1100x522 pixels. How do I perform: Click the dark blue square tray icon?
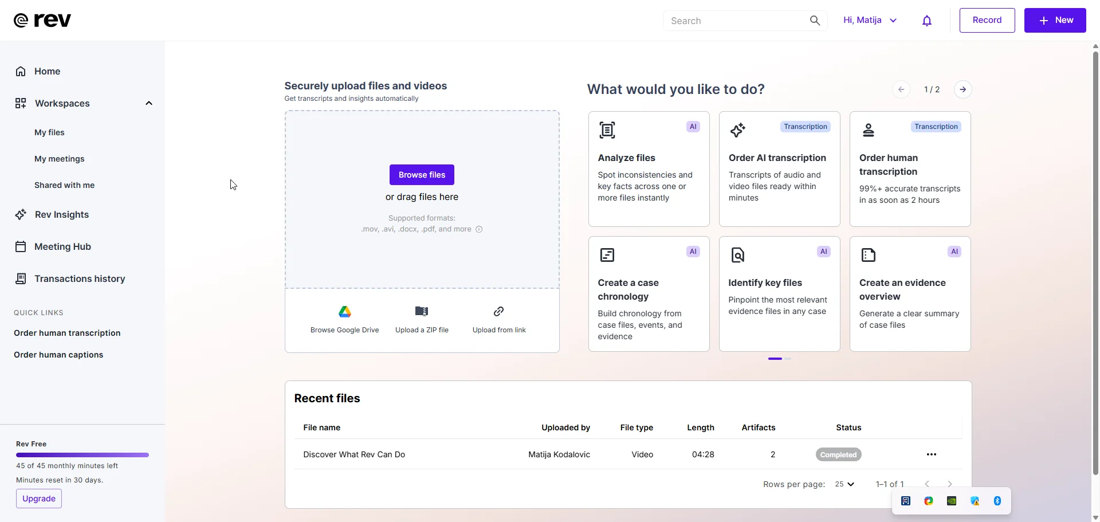[x=906, y=501]
